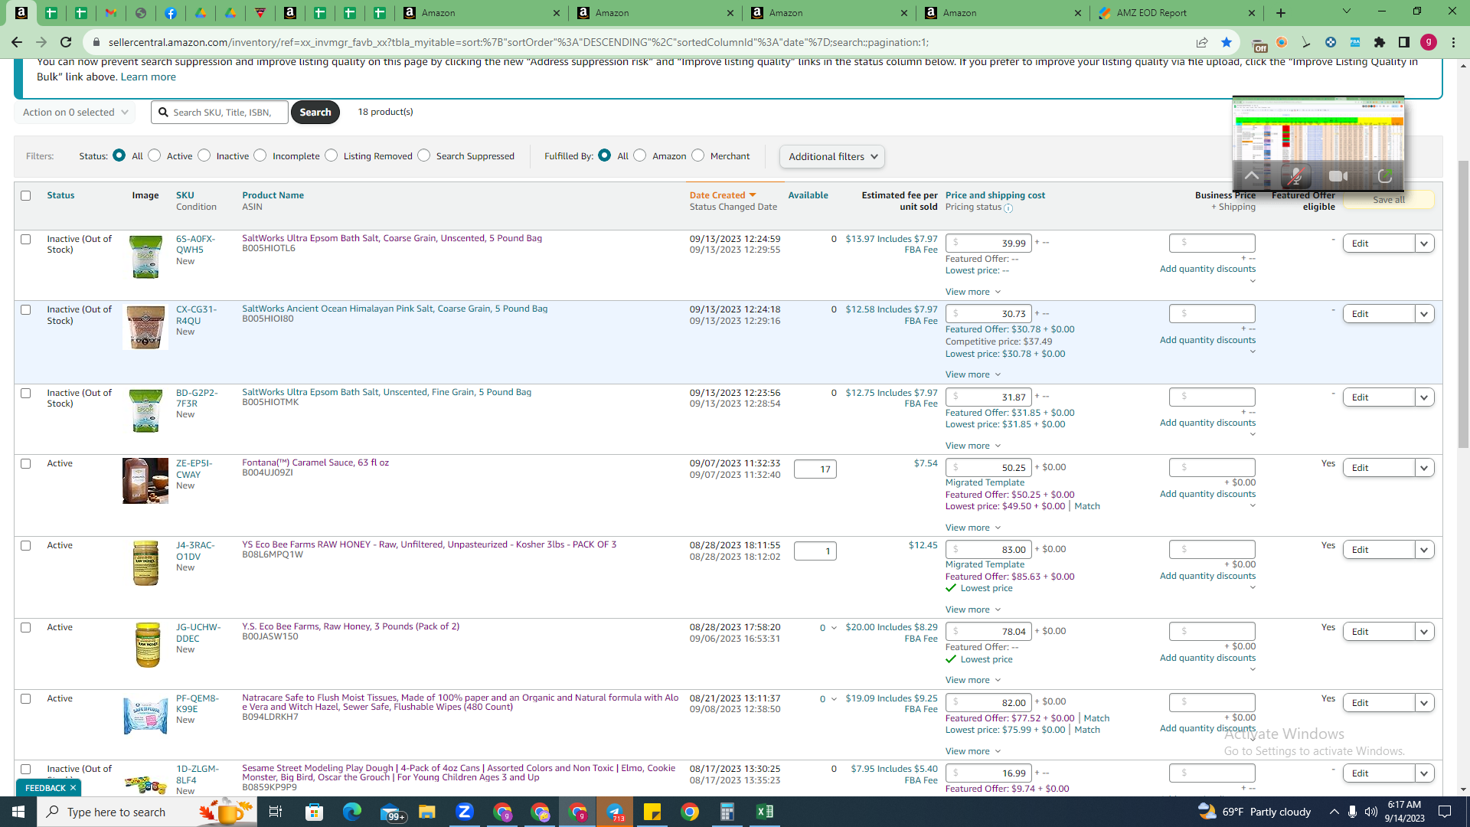Select the Active status radio button

155,155
